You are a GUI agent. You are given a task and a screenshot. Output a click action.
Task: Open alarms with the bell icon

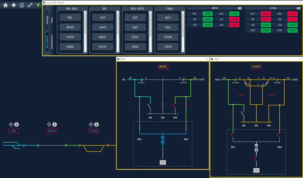pos(14,5)
